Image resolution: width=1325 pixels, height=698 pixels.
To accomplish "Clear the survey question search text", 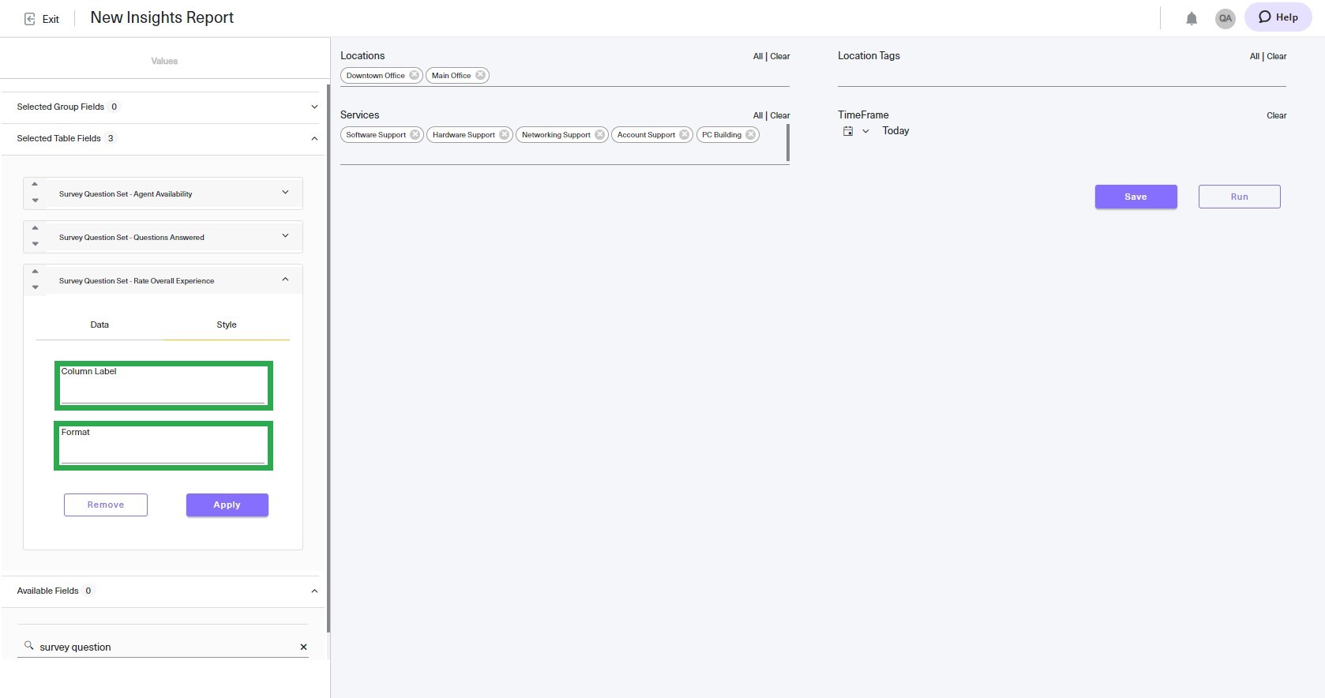I will pos(303,647).
